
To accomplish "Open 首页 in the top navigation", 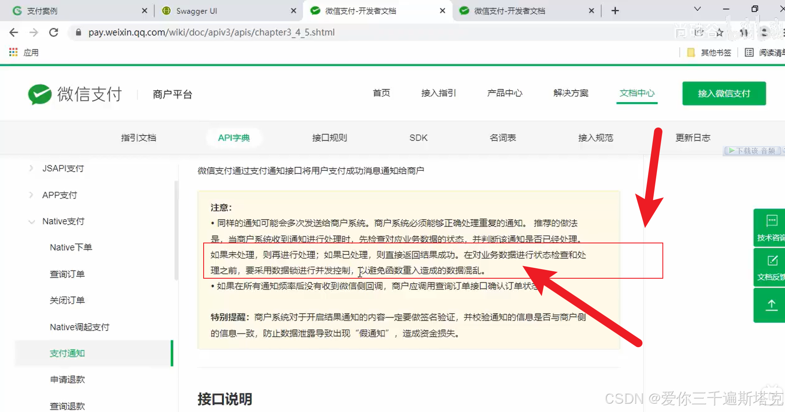I will tap(381, 93).
